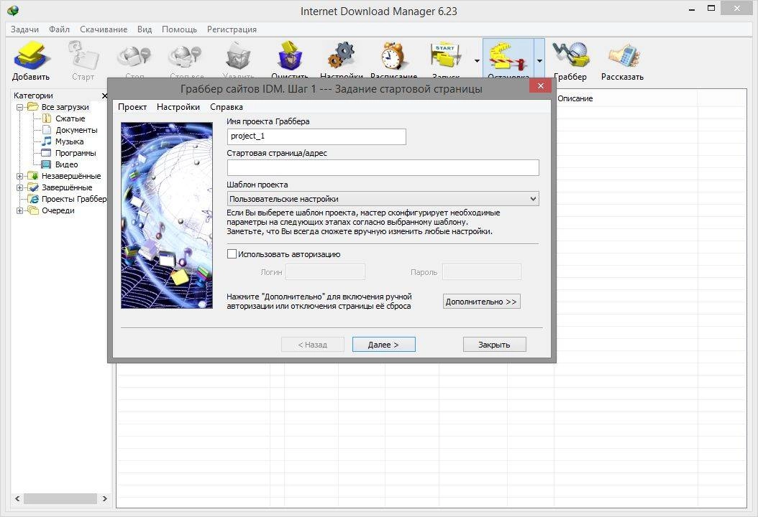Click the Имя проекта Граббера field
The image size is (758, 517).
pyautogui.click(x=316, y=136)
